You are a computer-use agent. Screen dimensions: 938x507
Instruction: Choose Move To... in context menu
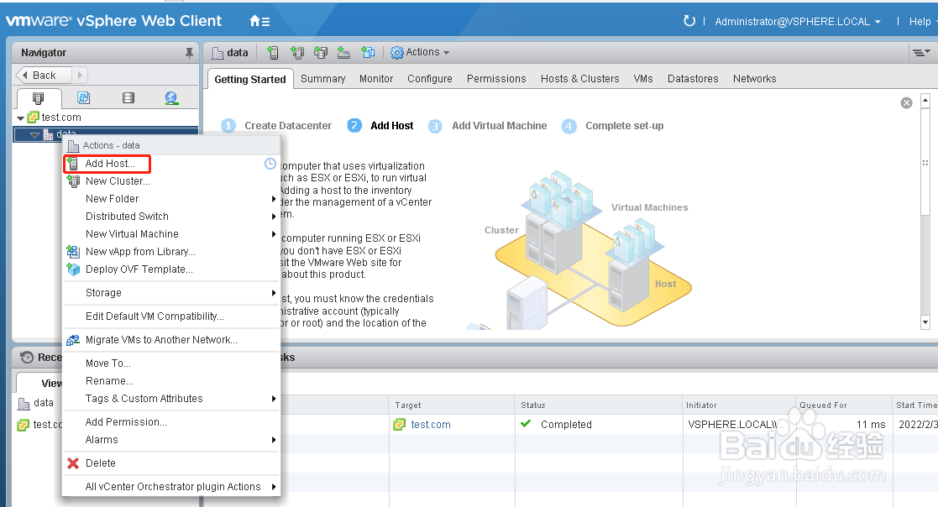107,363
